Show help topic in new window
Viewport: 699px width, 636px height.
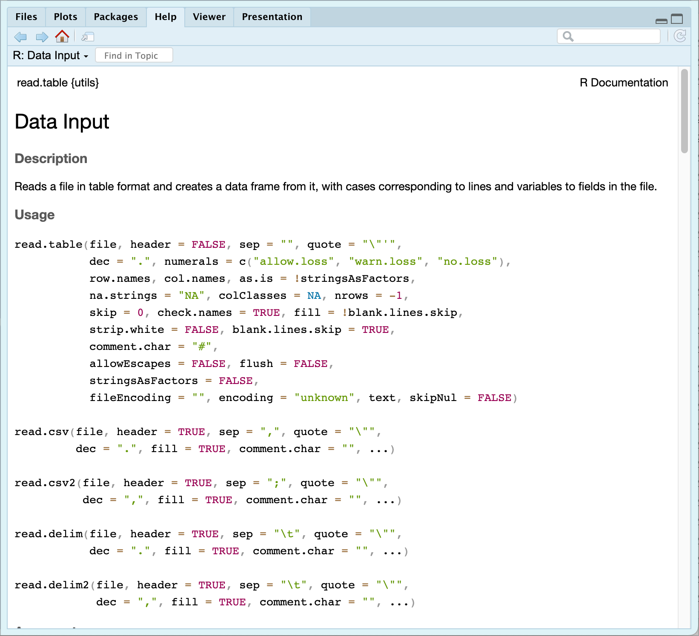[x=88, y=37]
